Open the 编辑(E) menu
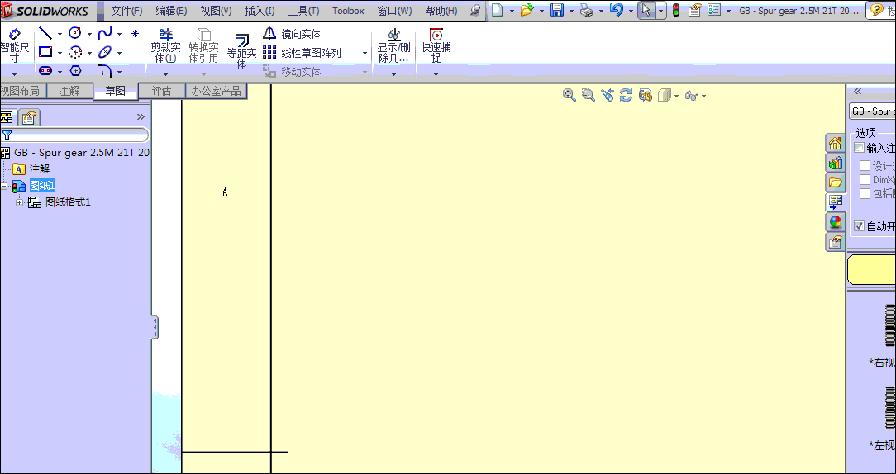The height and width of the screenshot is (474, 896). pos(171,11)
